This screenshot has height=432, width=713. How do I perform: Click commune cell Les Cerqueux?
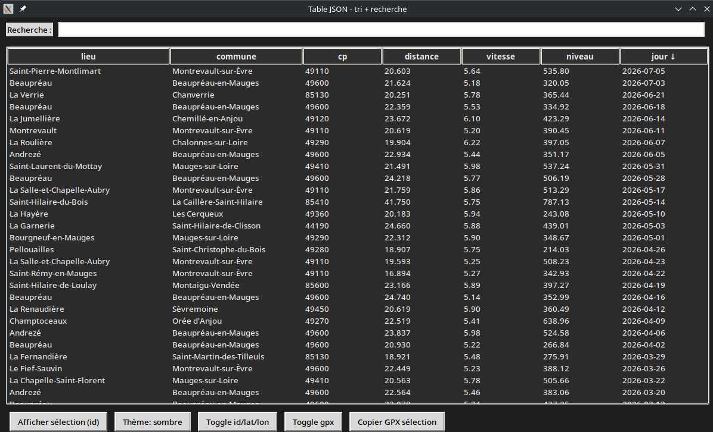198,214
